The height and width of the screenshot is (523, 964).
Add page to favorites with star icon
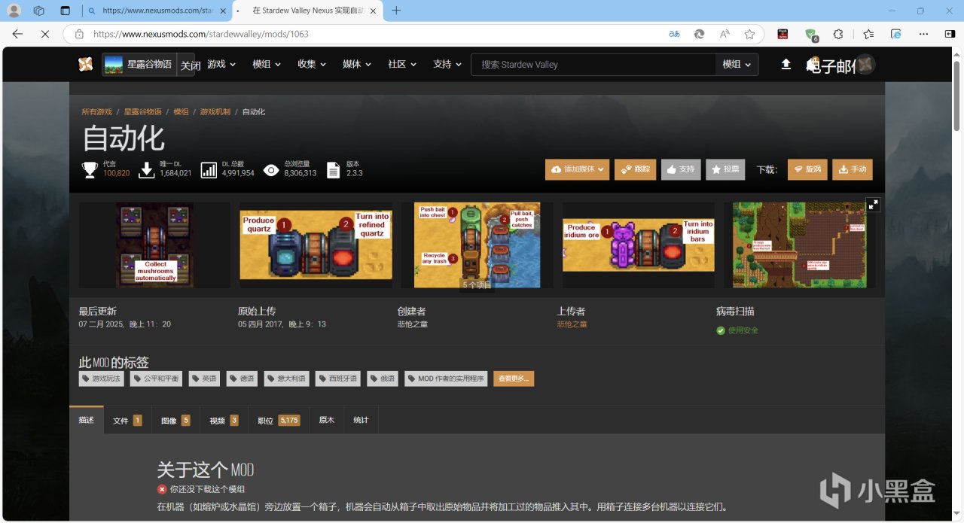(749, 34)
